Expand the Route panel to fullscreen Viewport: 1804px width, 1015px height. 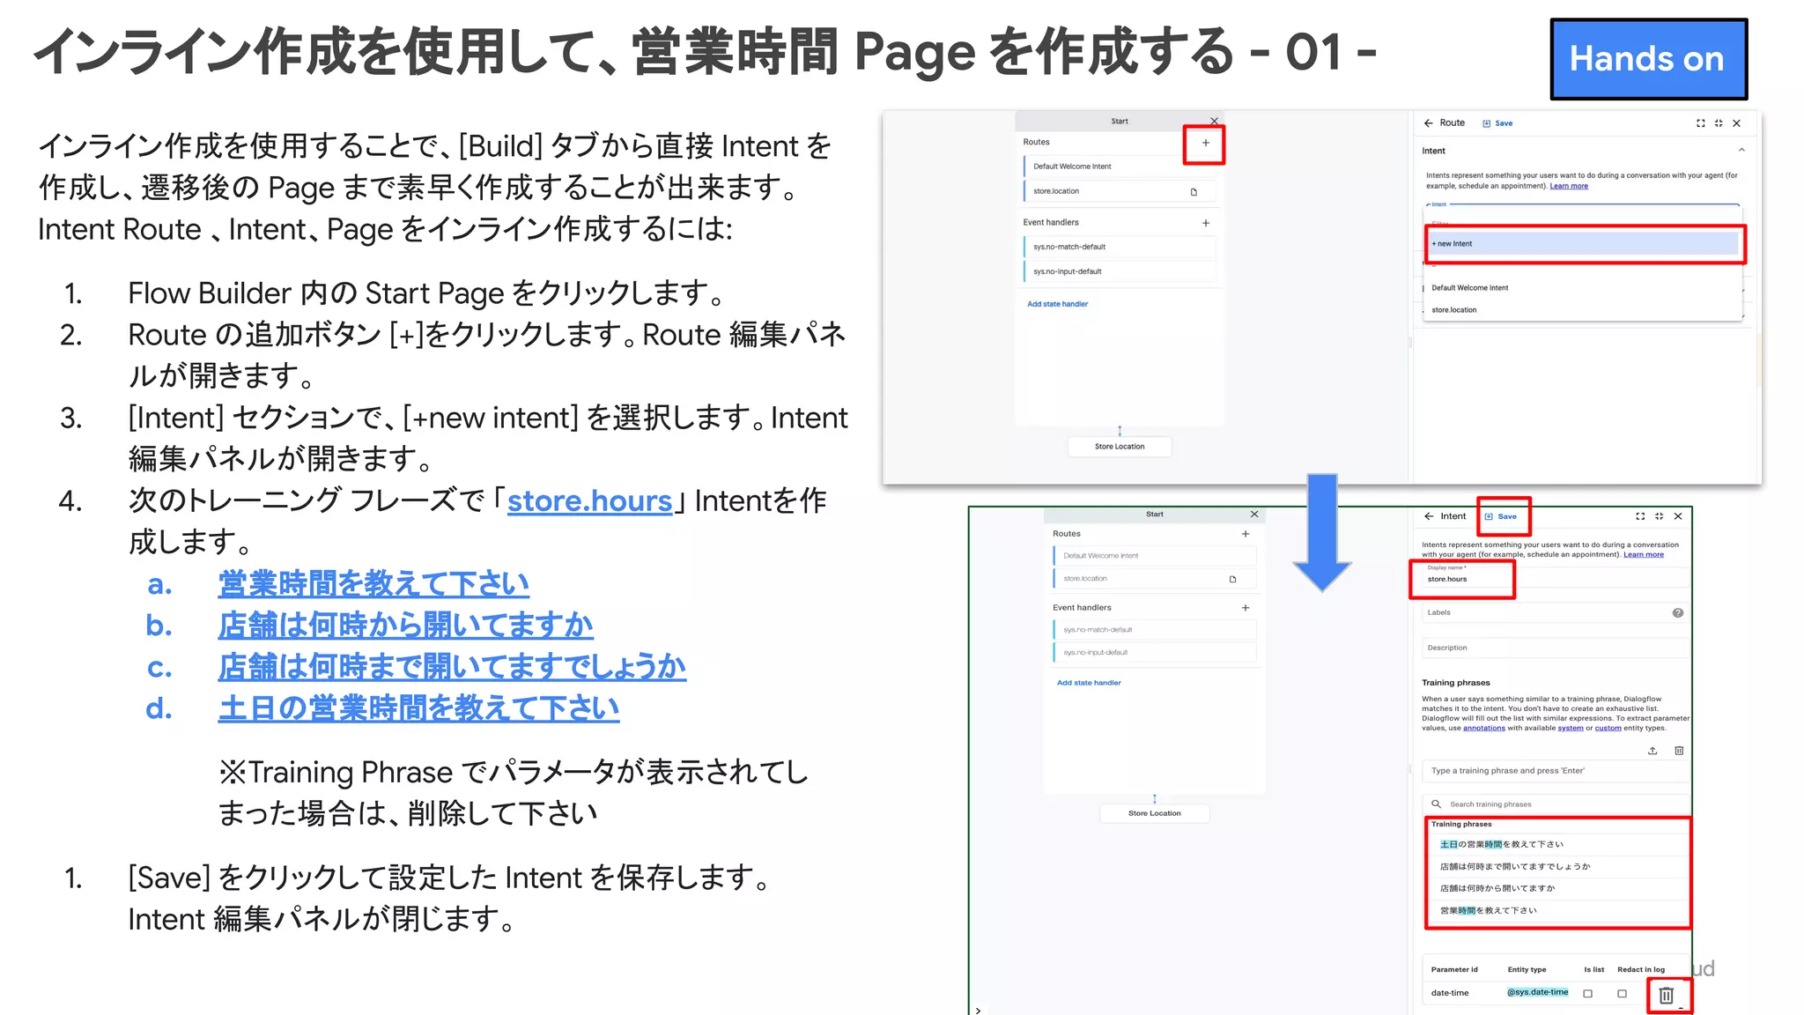(x=1700, y=123)
